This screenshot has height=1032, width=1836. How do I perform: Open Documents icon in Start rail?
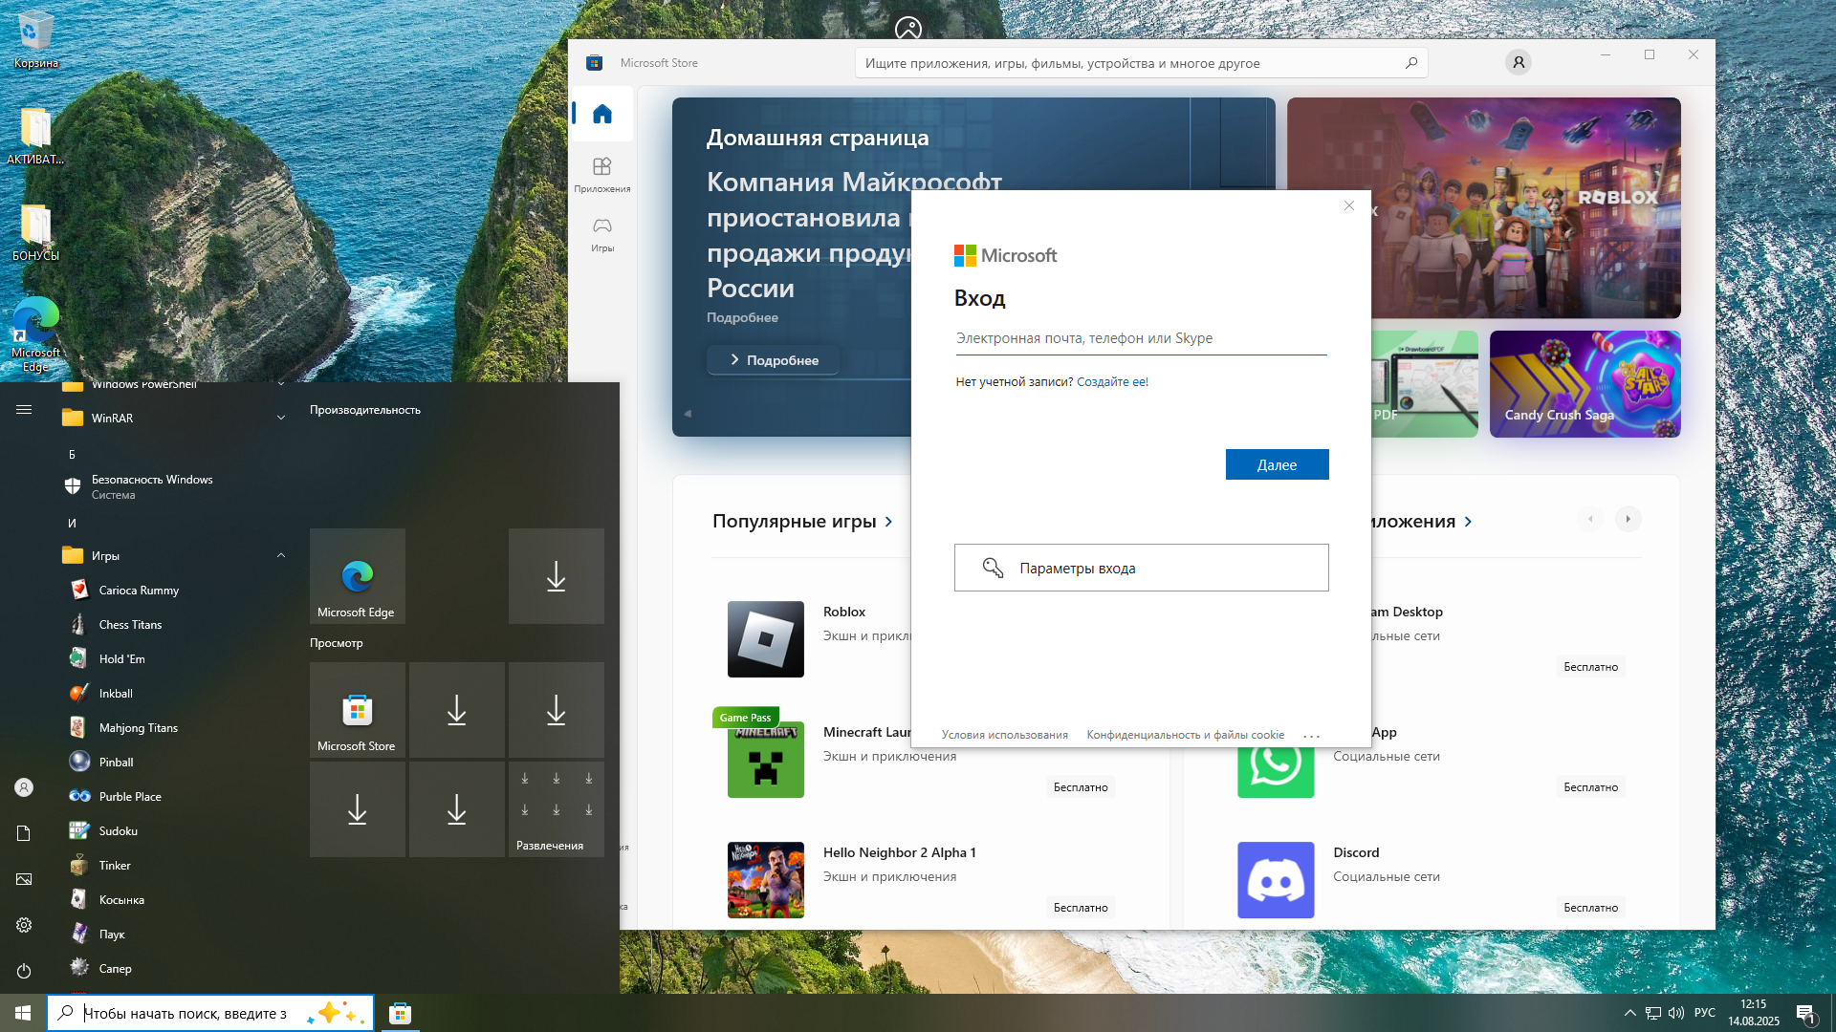click(24, 833)
